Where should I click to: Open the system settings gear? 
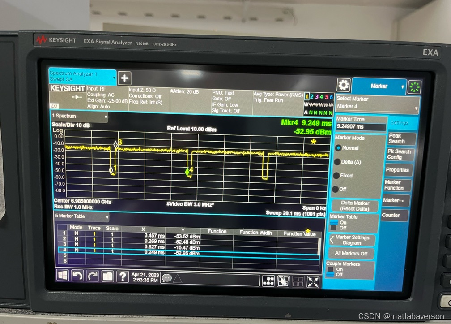click(x=344, y=85)
